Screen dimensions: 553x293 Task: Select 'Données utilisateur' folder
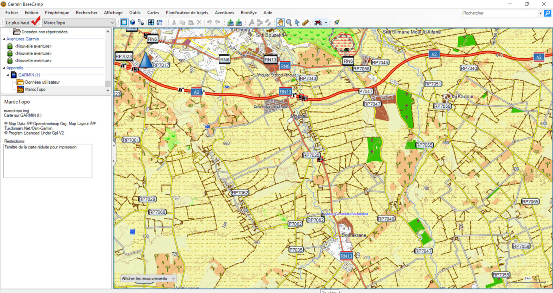click(x=42, y=82)
